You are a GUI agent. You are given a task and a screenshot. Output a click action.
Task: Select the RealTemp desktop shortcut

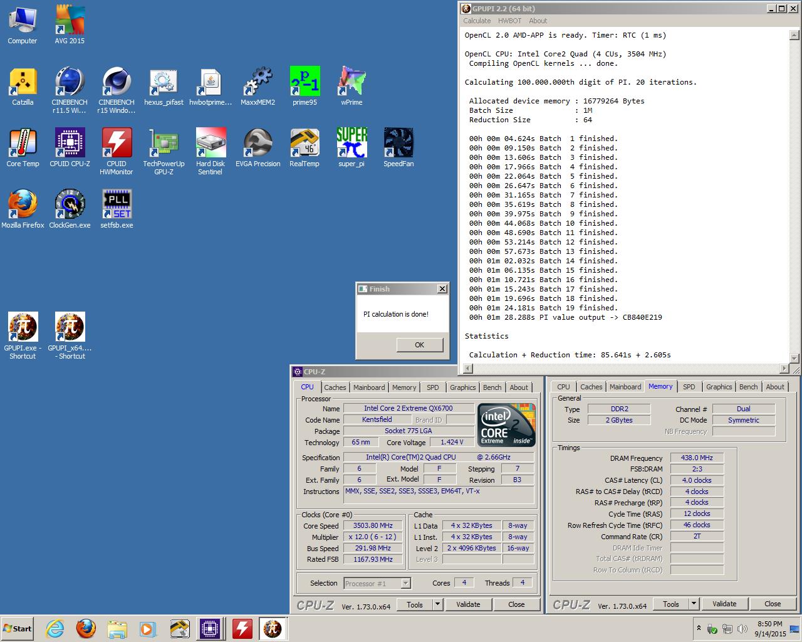(305, 148)
